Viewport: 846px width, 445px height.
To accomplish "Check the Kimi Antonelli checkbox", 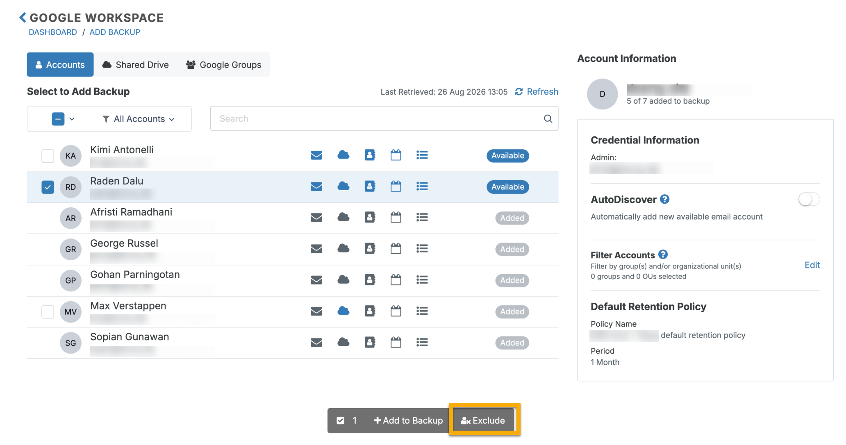I will click(48, 156).
